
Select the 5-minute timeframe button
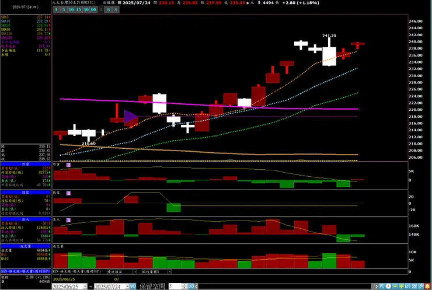(64, 10)
